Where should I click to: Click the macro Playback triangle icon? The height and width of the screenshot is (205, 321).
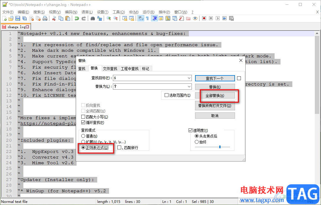pyautogui.click(x=218, y=18)
